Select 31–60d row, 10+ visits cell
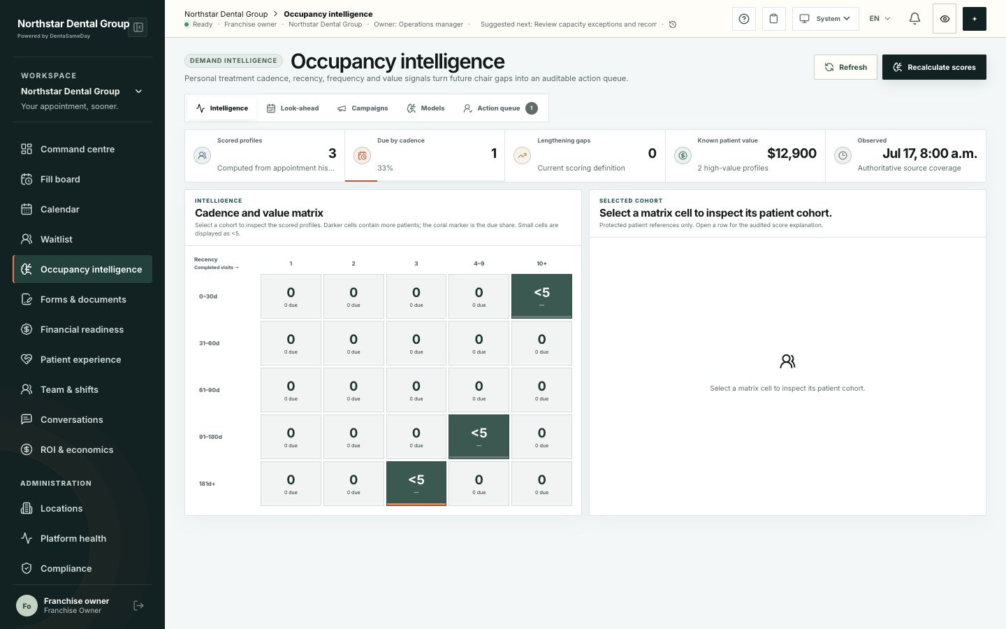Viewport: 1006px width, 629px height. point(541,343)
